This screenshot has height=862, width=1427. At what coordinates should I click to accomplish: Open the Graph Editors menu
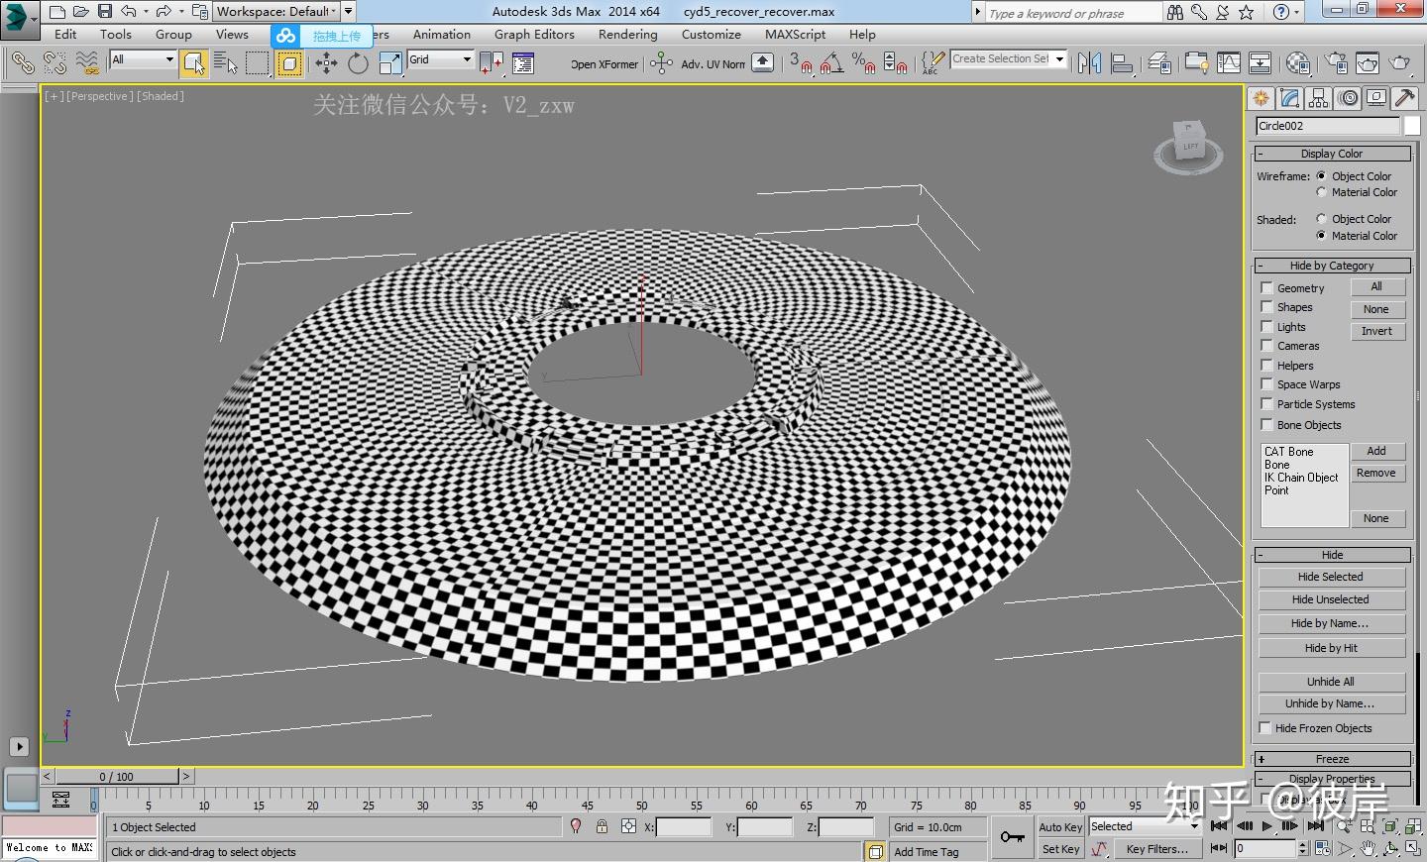click(534, 35)
